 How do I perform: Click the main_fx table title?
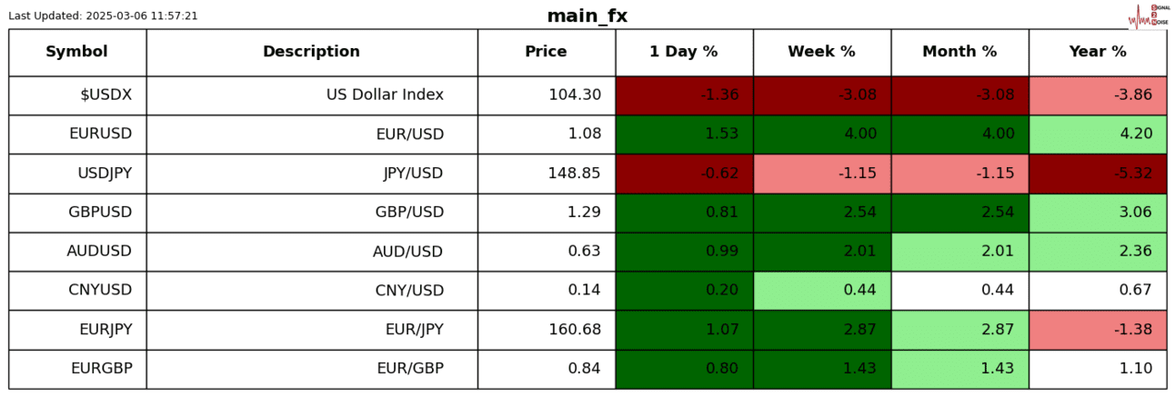pos(587,15)
